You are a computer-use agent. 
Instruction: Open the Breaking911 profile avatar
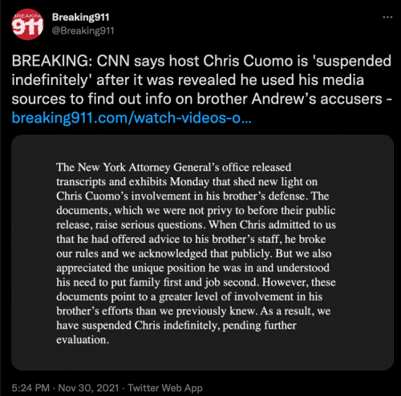click(x=27, y=24)
